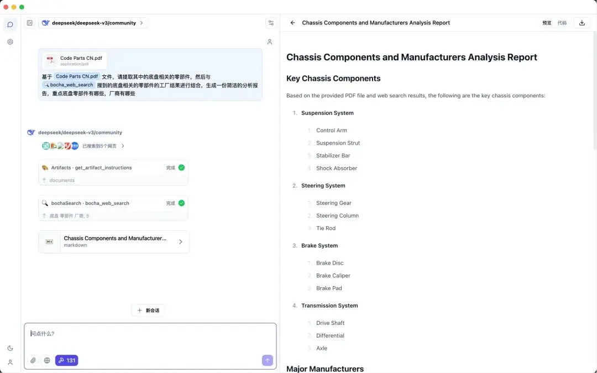This screenshot has height=373, width=597.
Task: Switch to the 代码 code tab
Action: (x=562, y=23)
